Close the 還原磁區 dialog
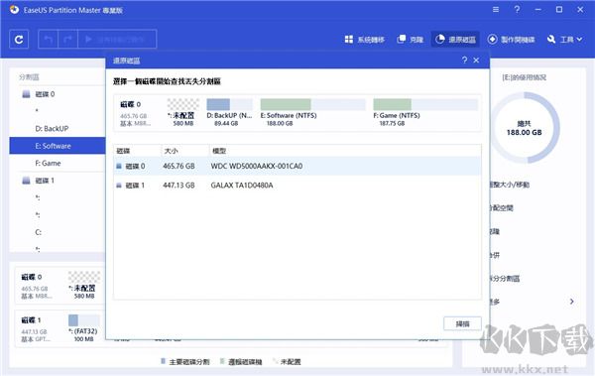This screenshot has height=376, width=595. (476, 60)
